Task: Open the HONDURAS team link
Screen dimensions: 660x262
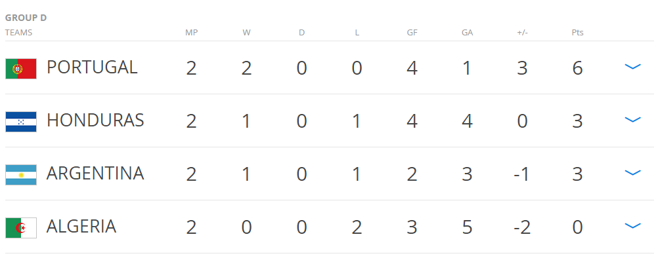Action: pyautogui.click(x=95, y=121)
